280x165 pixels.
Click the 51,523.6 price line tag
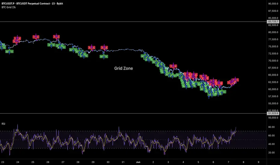pos(273,113)
